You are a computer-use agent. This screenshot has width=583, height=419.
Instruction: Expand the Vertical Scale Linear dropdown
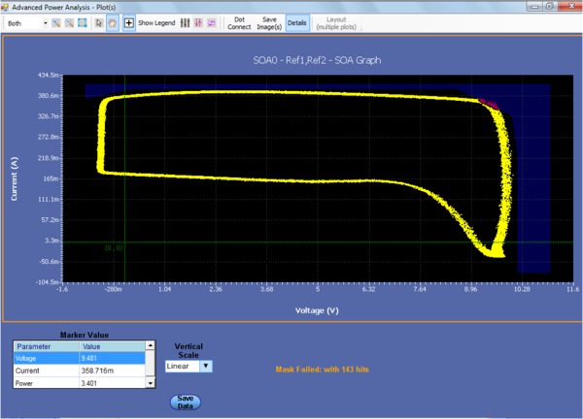205,366
